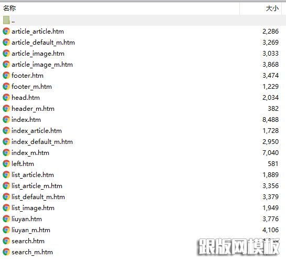Select the header_m.htm entry
The height and width of the screenshot is (259, 286).
point(33,109)
